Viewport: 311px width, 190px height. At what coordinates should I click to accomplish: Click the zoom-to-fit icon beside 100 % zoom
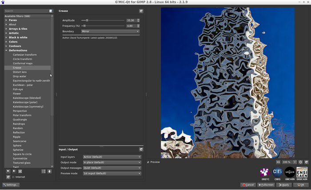[x=279, y=162]
